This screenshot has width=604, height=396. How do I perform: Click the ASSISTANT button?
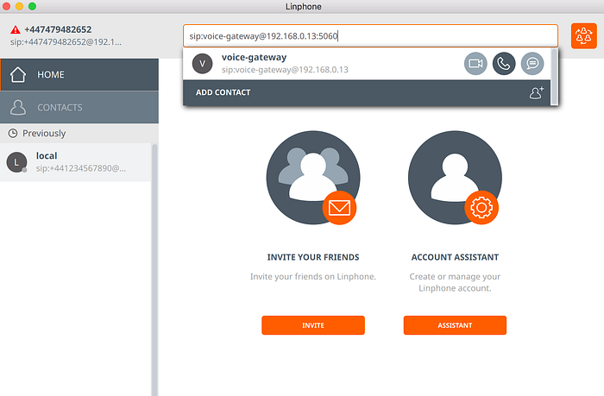pyautogui.click(x=455, y=325)
